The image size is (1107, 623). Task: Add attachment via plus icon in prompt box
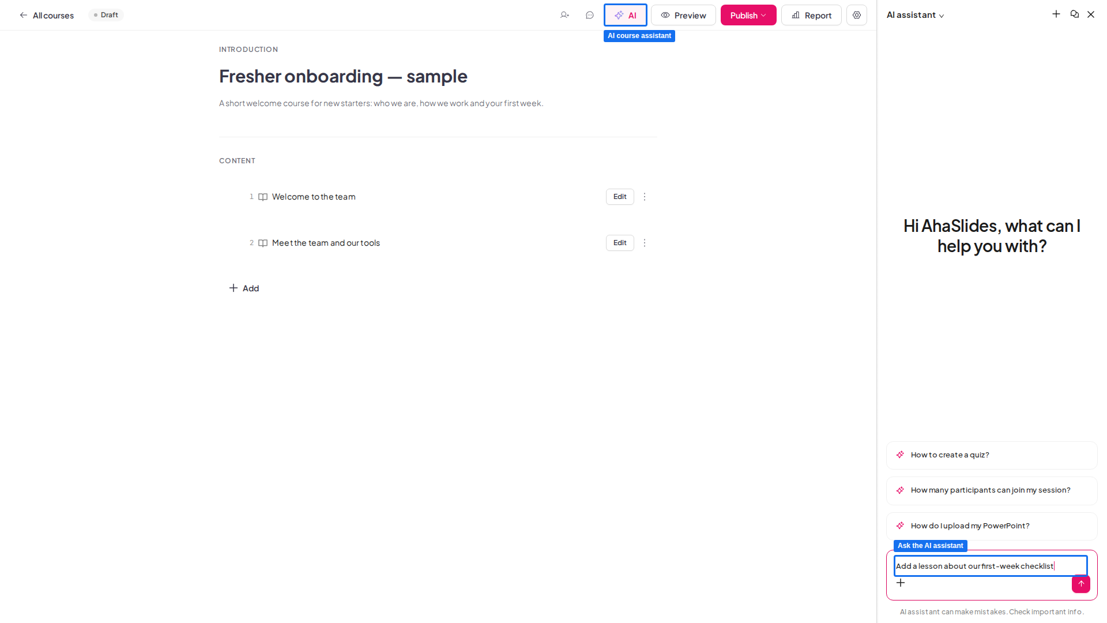[x=901, y=583]
